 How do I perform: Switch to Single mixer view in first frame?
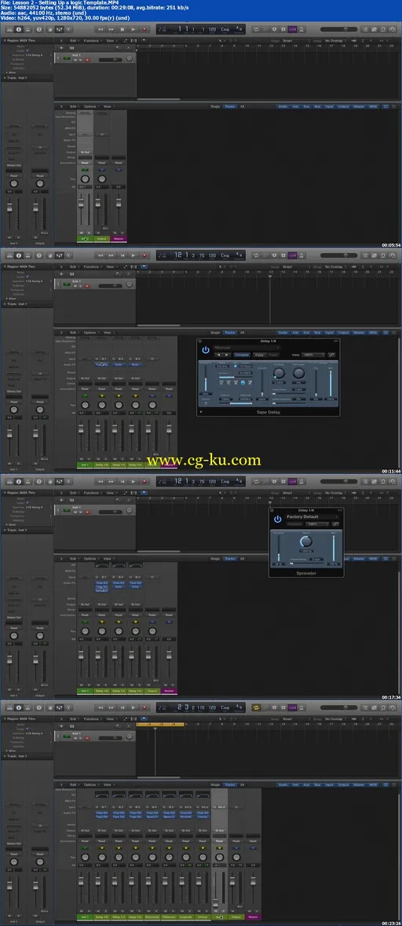tap(215, 106)
